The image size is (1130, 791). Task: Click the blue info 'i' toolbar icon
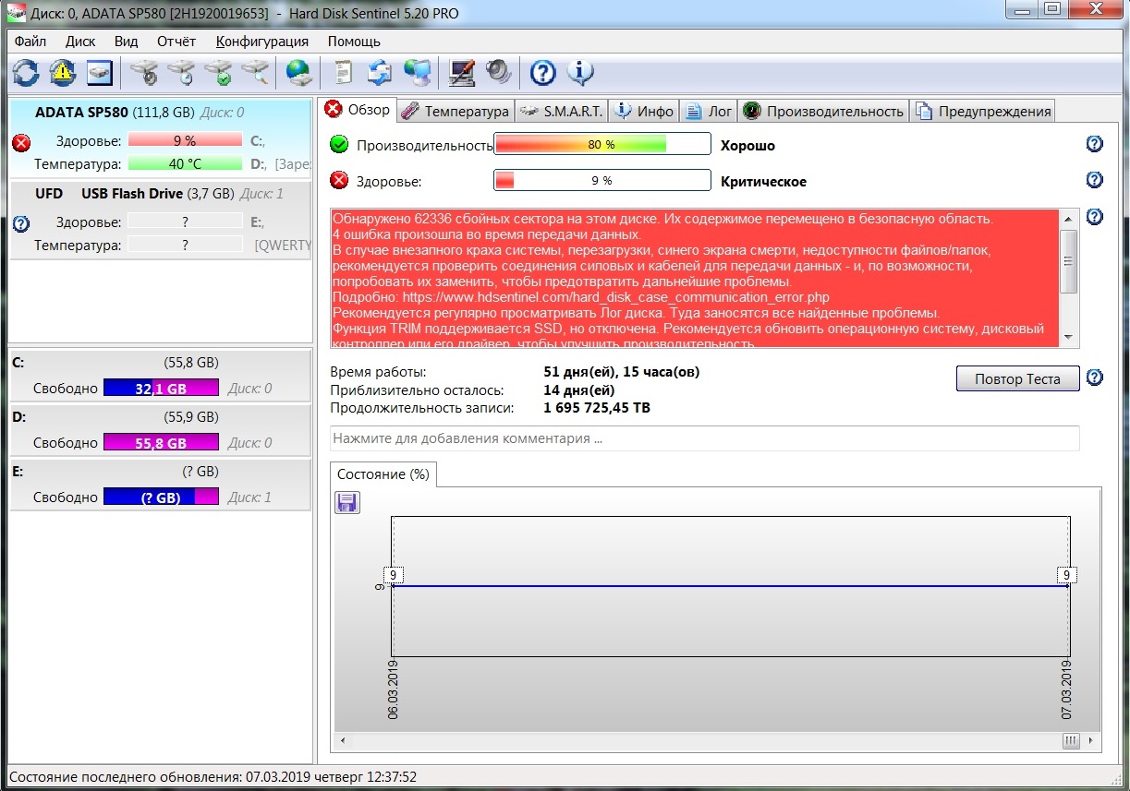coord(580,72)
